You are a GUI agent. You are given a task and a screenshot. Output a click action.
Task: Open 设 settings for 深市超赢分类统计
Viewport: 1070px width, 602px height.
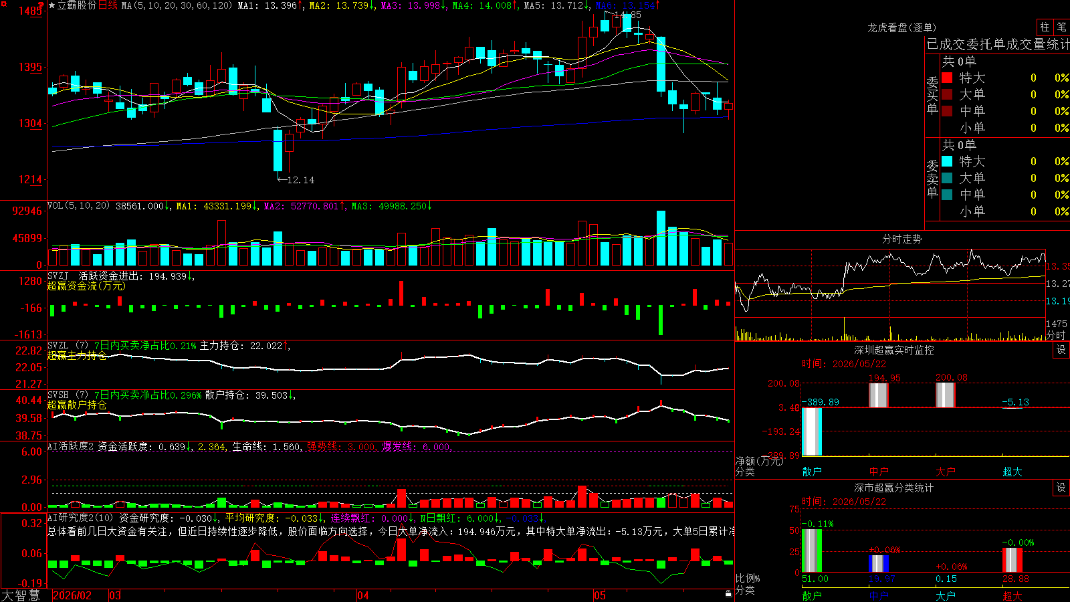click(1061, 488)
